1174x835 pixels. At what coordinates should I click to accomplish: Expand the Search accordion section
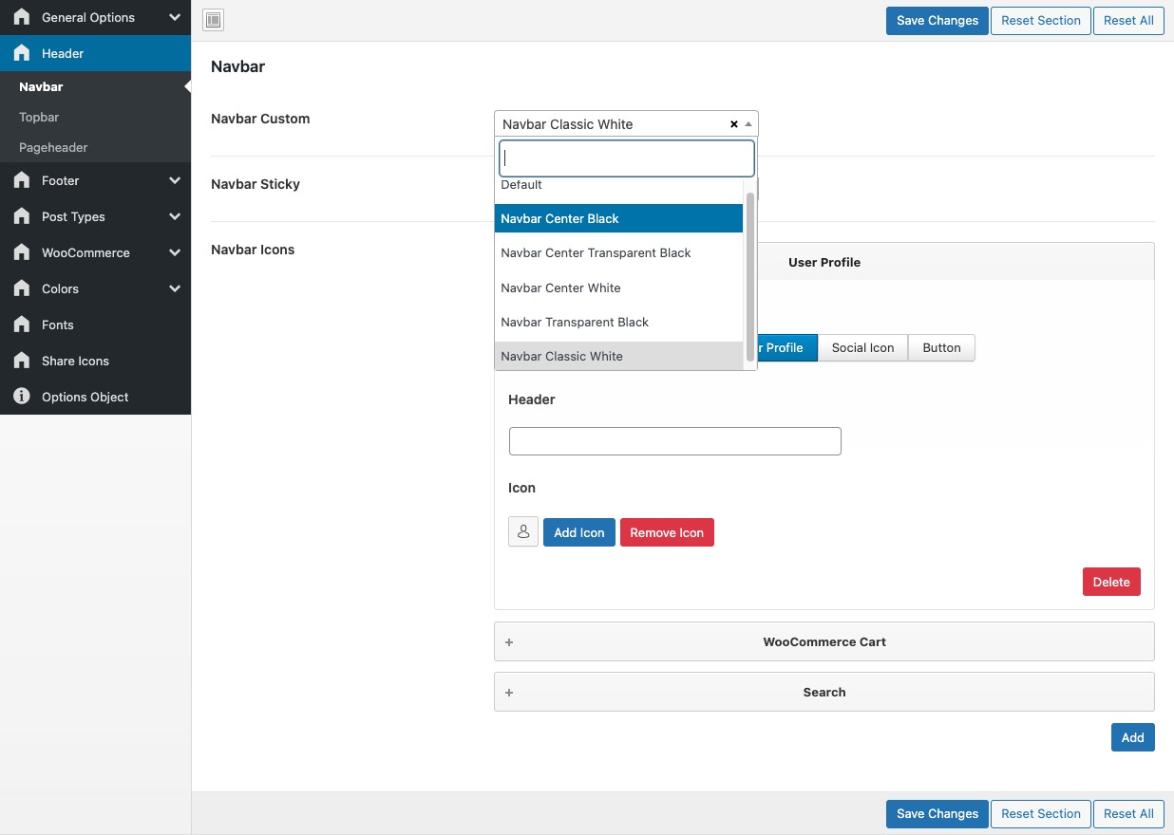824,692
